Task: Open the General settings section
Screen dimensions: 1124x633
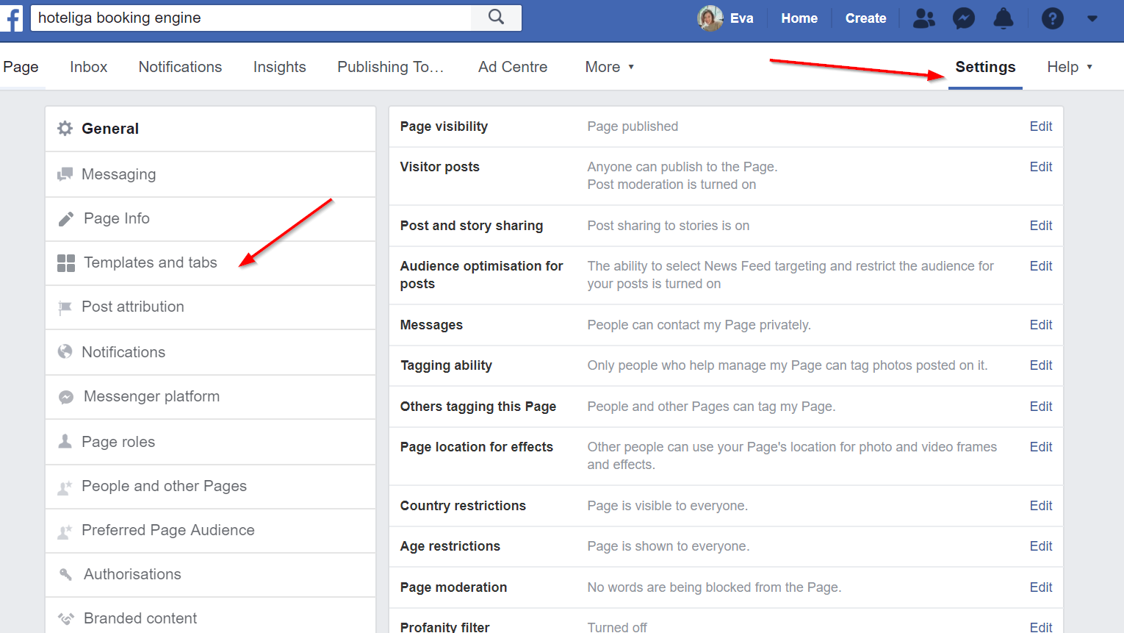Action: (x=110, y=129)
